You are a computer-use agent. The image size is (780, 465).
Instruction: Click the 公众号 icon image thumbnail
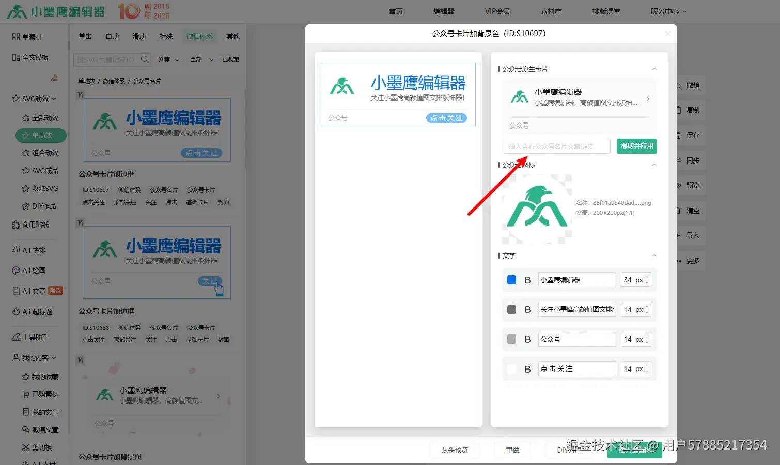coord(537,209)
